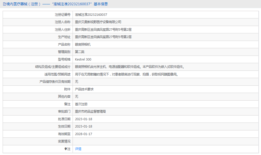Viewport: 261px width, 155px height.
Task: Click the 注册人名称 label
Action: [63, 22]
